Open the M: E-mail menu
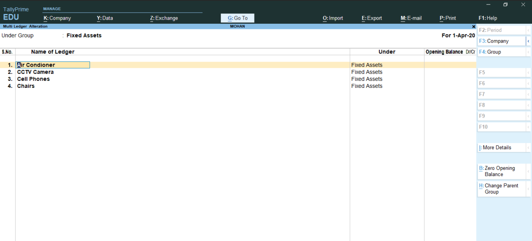Screen dimensions: 532x241 [x=411, y=18]
